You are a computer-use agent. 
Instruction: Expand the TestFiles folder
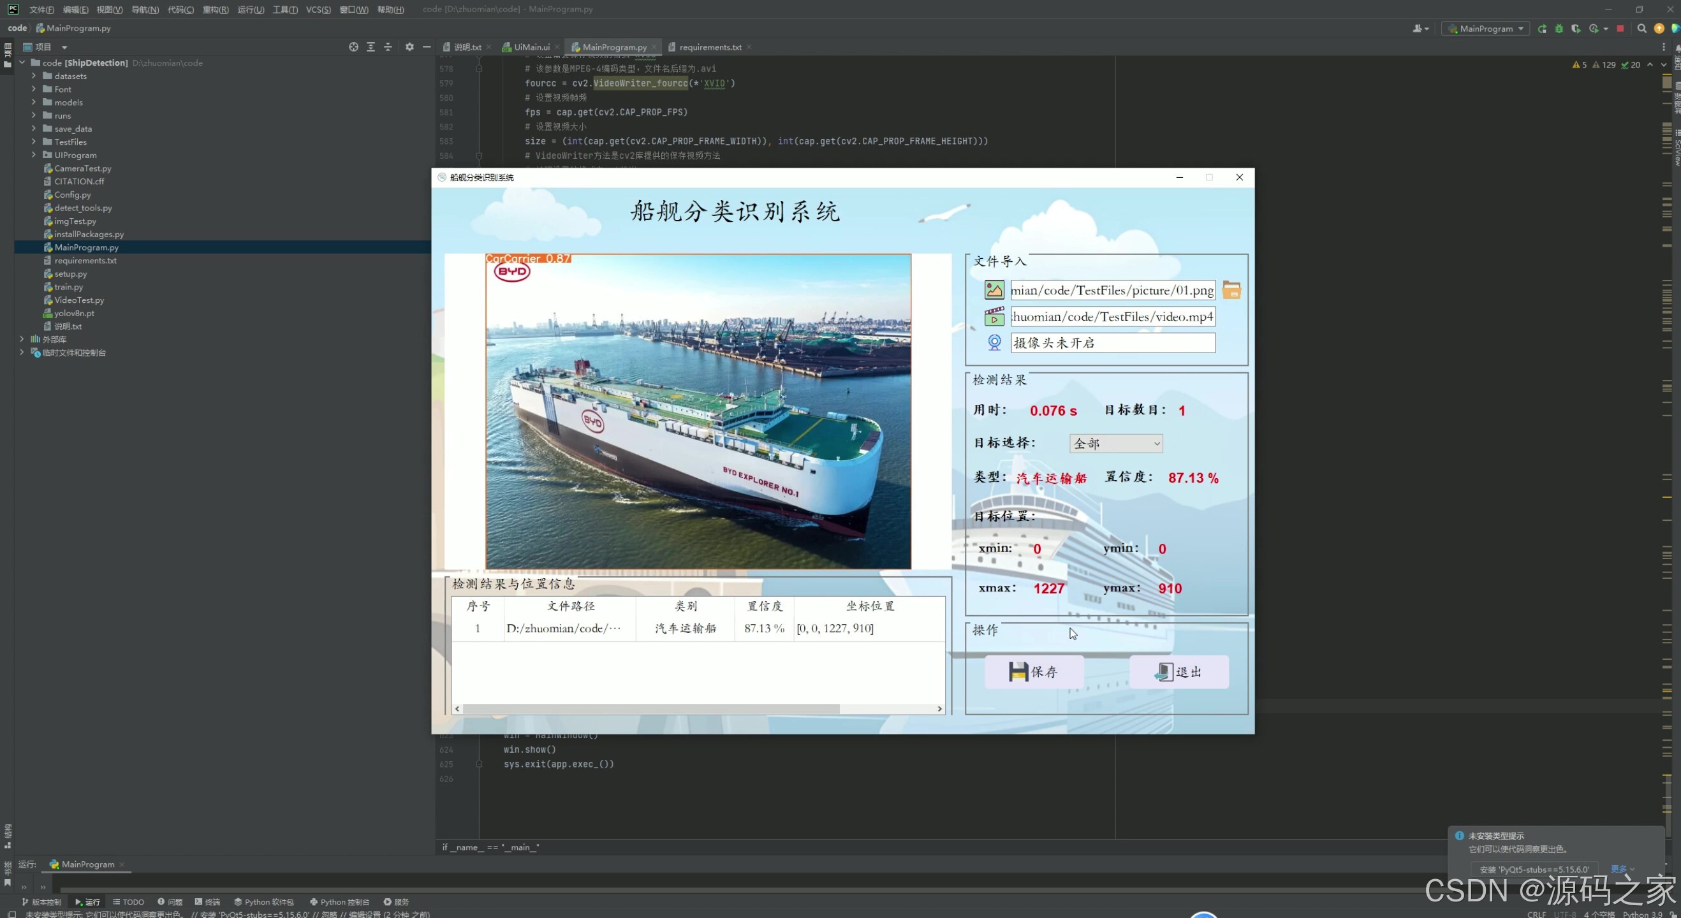coord(34,142)
